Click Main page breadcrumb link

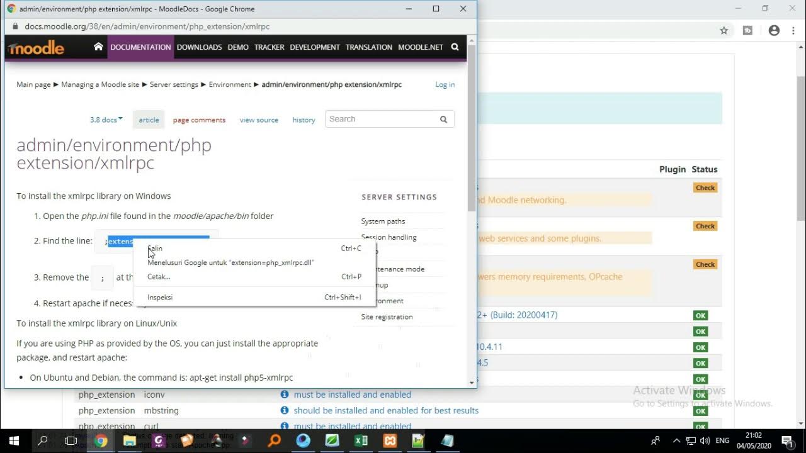33,84
